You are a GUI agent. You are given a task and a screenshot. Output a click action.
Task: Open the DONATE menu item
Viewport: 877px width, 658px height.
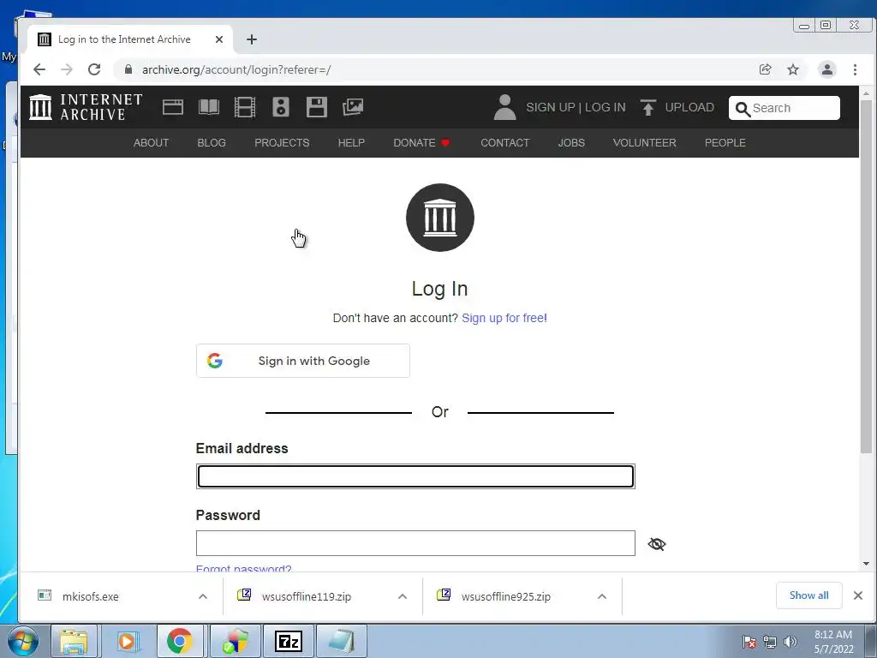pyautogui.click(x=421, y=143)
